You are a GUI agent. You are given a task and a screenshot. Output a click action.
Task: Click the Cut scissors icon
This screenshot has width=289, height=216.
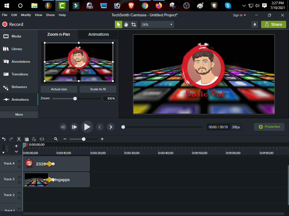(x=19, y=139)
